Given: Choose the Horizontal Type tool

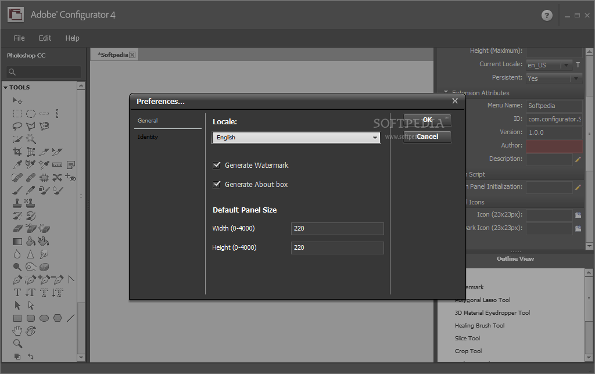Looking at the screenshot, I should tap(17, 293).
